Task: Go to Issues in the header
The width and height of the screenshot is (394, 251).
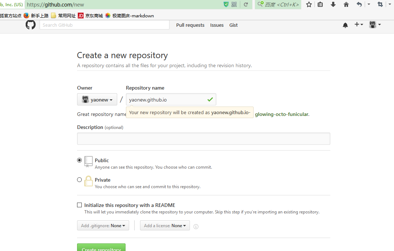Action: pos(217,25)
